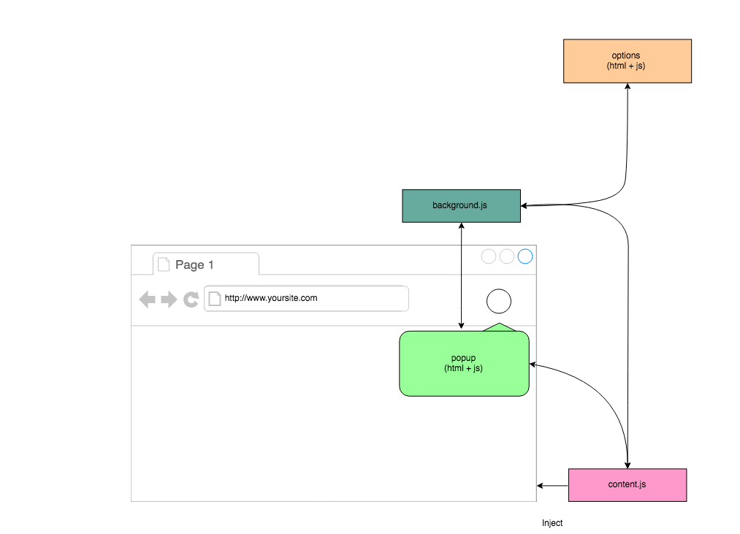Select the green popup (html + js) box

click(x=464, y=364)
